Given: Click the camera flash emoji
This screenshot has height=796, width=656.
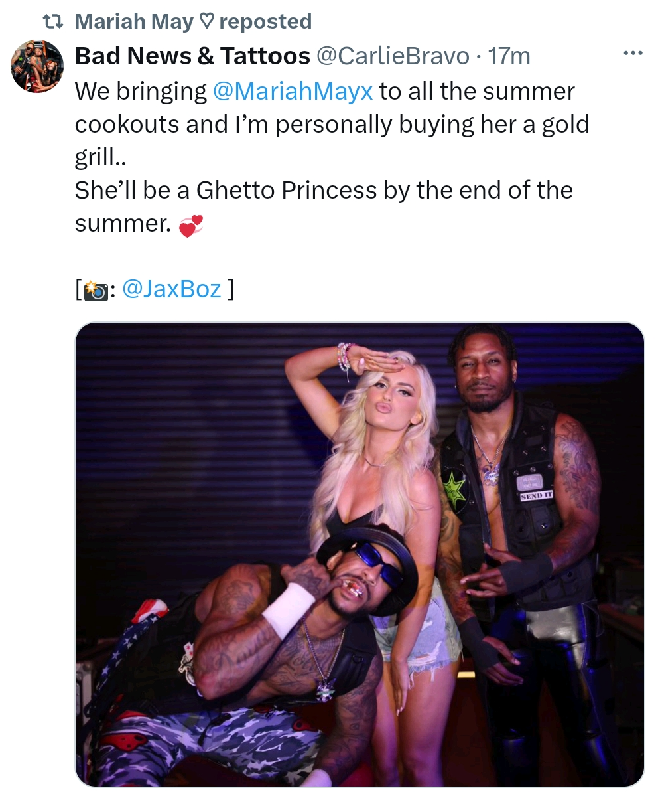Looking at the screenshot, I should tap(96, 290).
